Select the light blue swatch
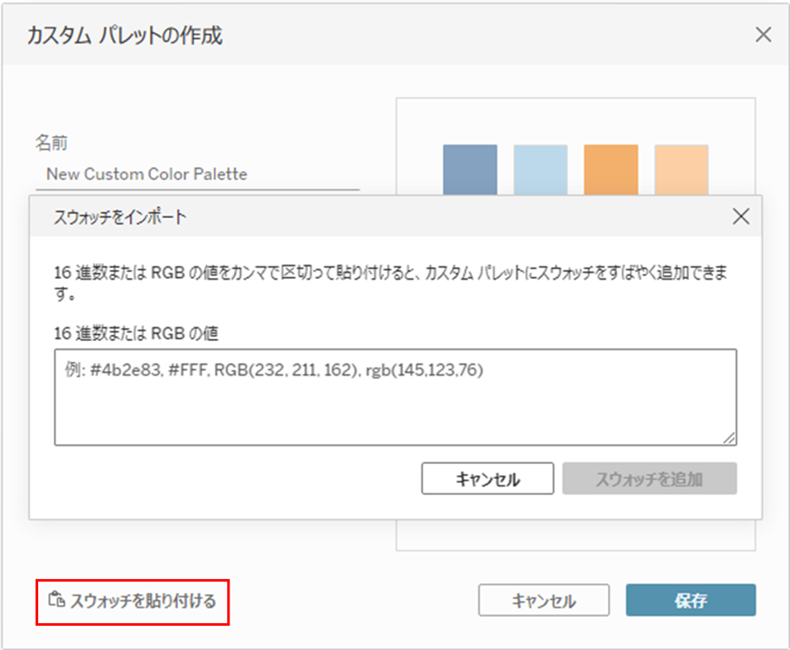 coord(541,170)
